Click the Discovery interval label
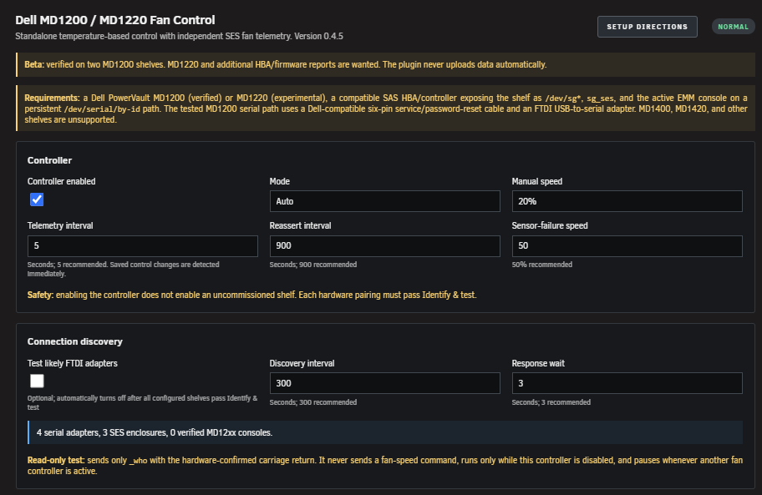The height and width of the screenshot is (495, 762). click(x=302, y=363)
